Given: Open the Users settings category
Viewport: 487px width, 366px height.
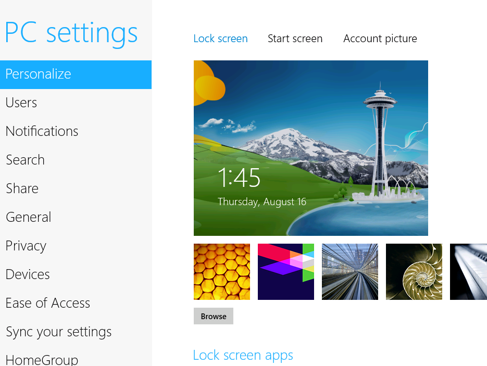Looking at the screenshot, I should point(21,103).
